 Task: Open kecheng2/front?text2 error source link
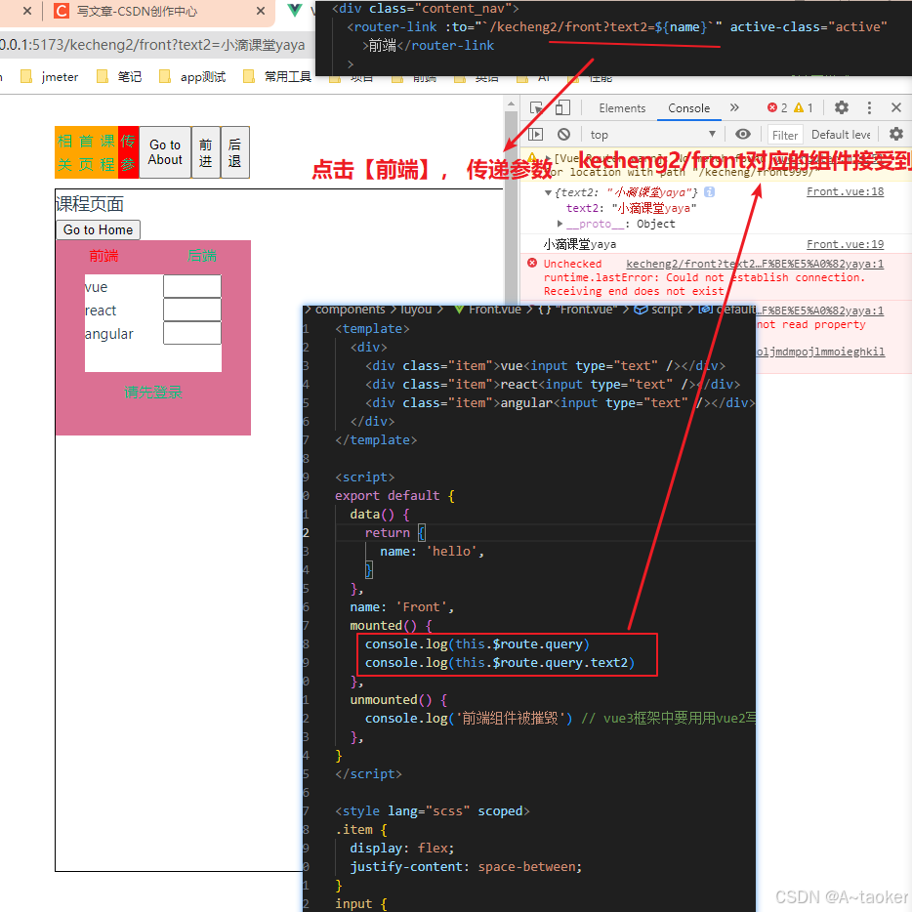click(755, 264)
